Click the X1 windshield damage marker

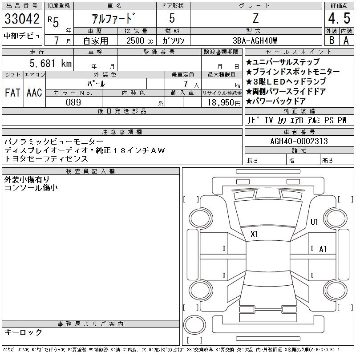coord(254,234)
